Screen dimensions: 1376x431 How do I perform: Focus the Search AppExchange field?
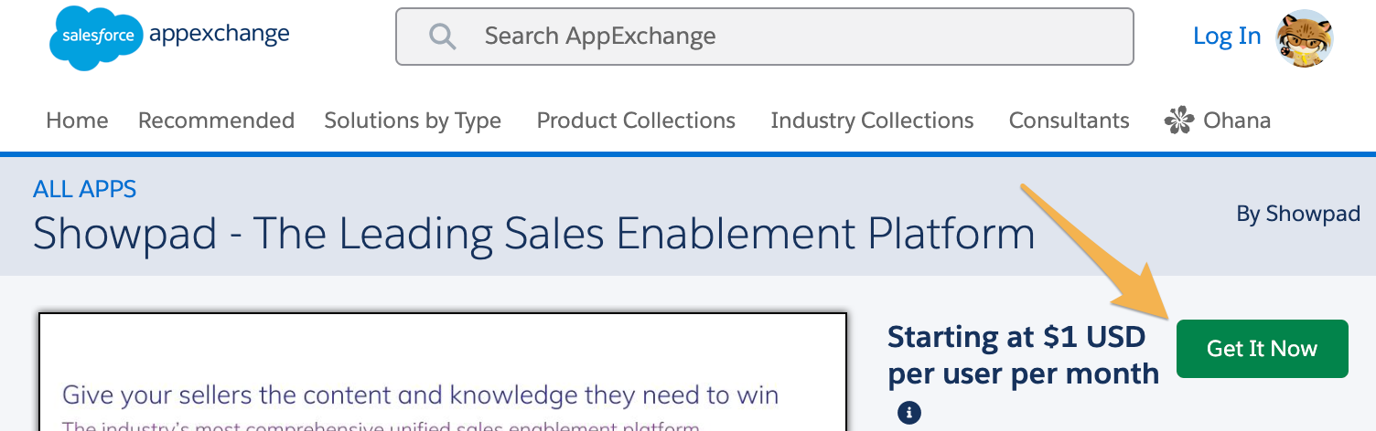(x=764, y=37)
